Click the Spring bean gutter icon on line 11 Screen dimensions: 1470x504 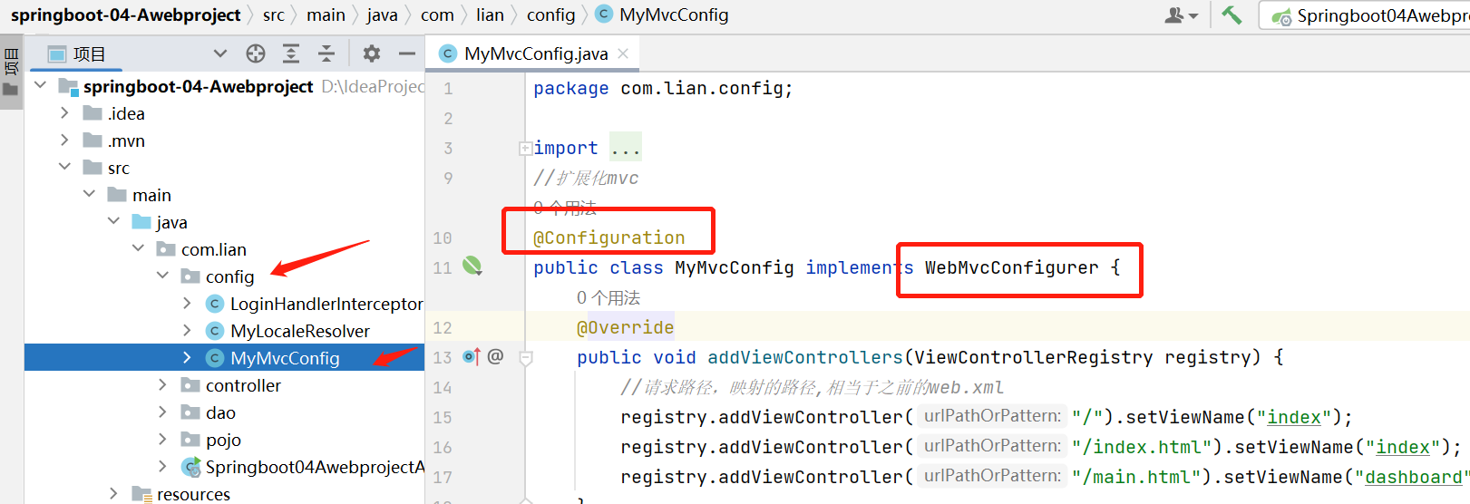click(472, 267)
